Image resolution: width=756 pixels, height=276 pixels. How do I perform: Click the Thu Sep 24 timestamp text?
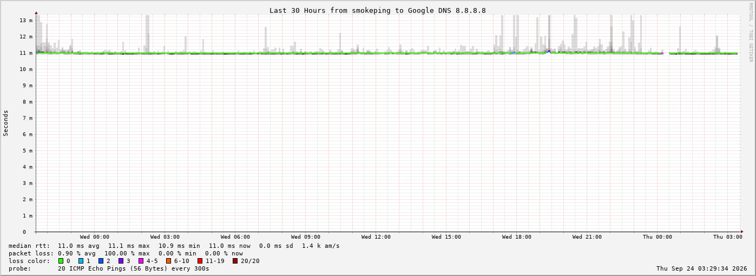click(702, 268)
